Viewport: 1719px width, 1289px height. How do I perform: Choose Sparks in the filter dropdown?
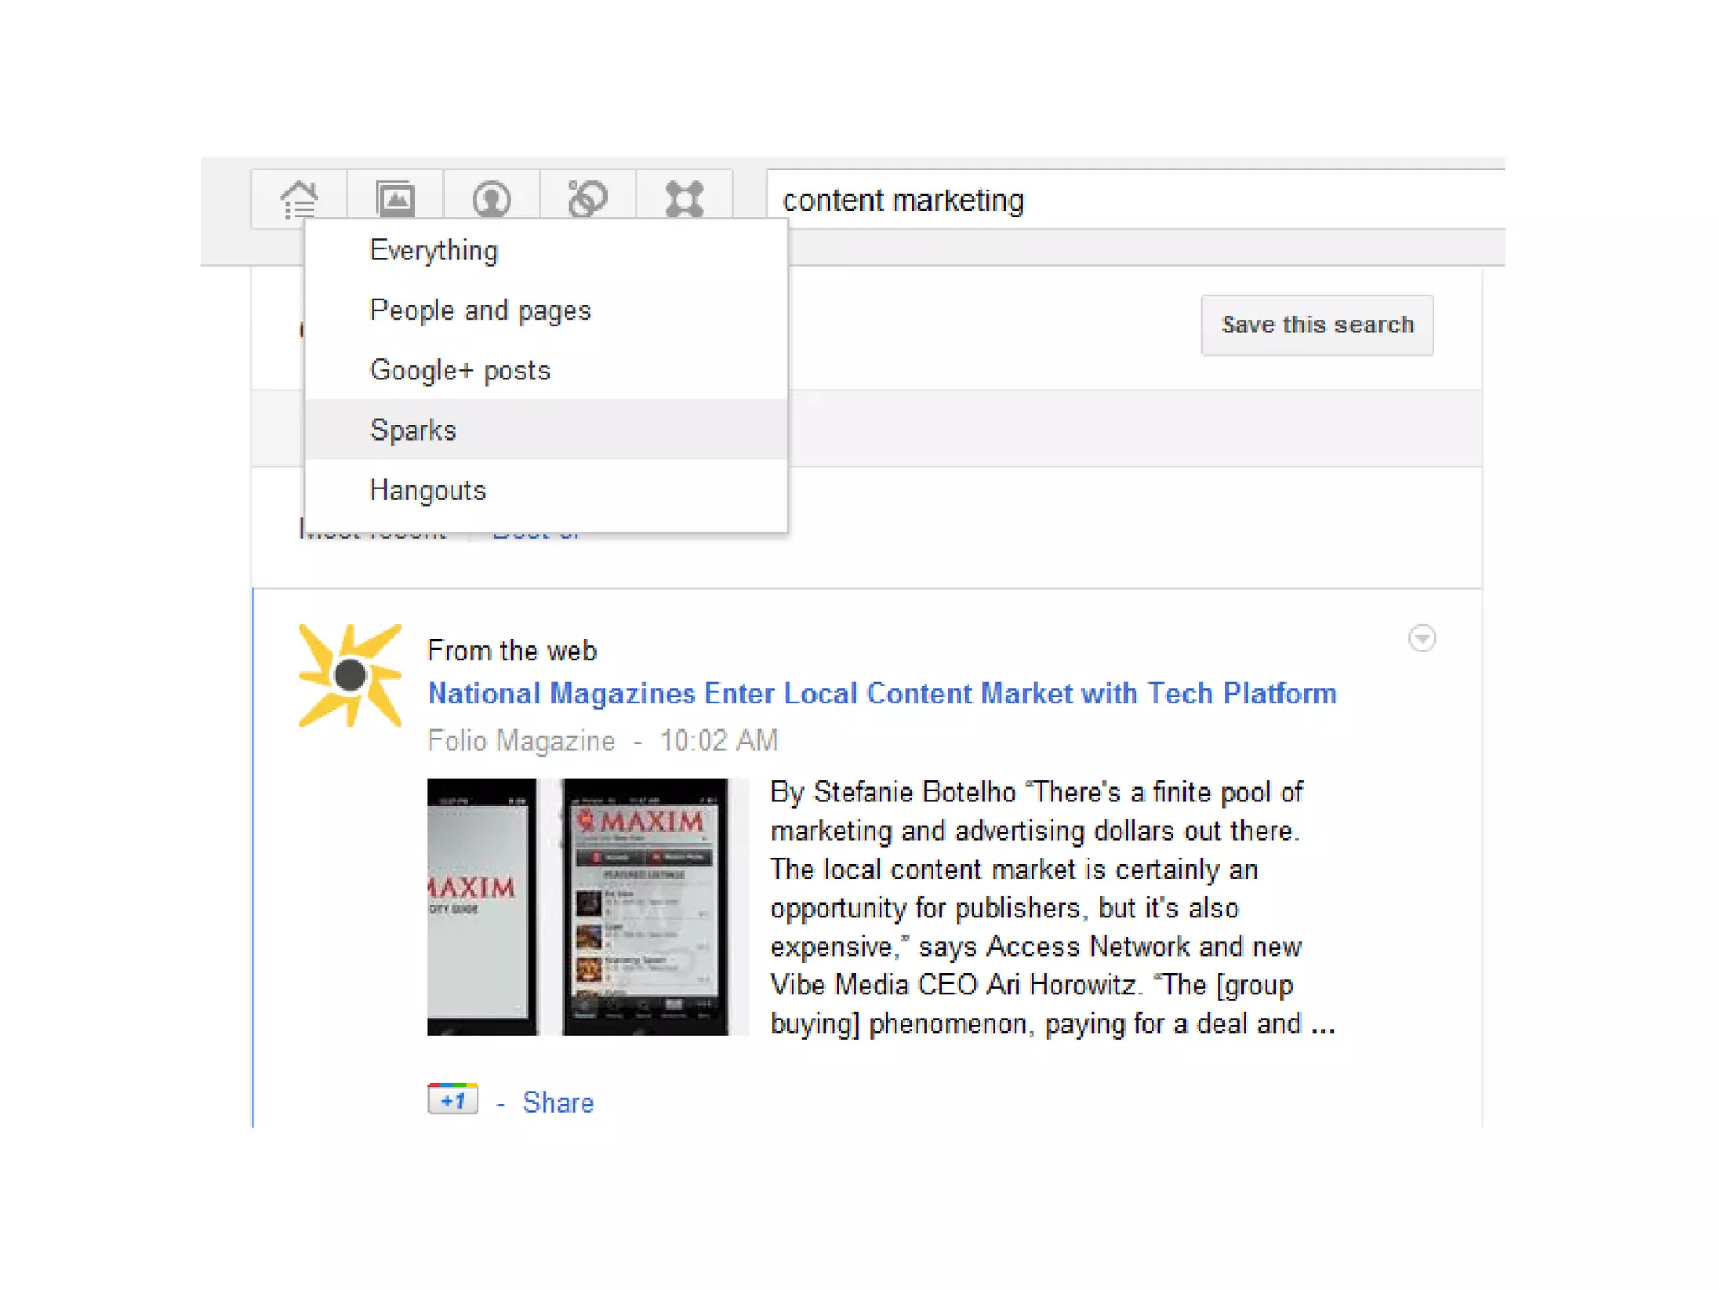(413, 431)
